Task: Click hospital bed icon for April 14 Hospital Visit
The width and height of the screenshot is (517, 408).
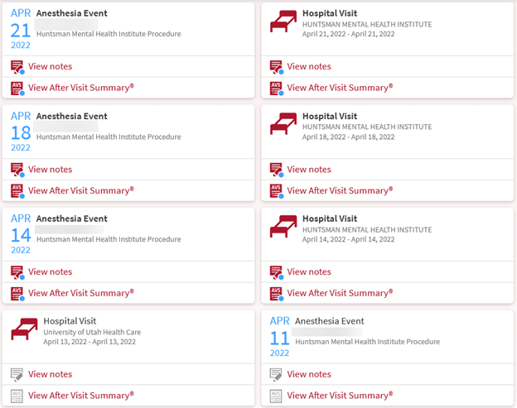Action: point(283,227)
